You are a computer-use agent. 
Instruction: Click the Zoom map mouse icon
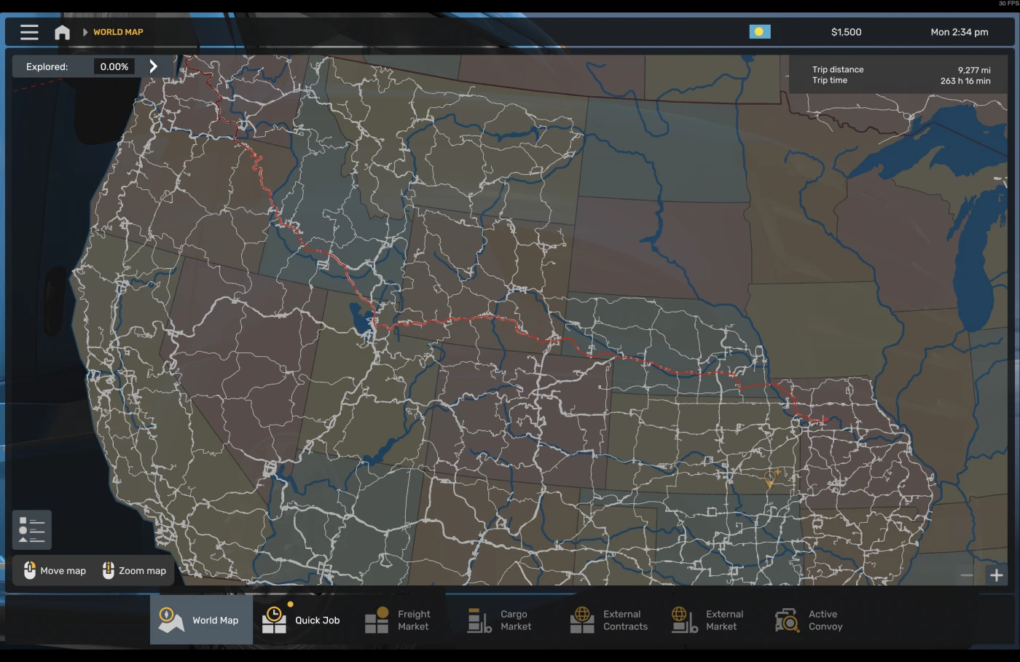pyautogui.click(x=108, y=570)
